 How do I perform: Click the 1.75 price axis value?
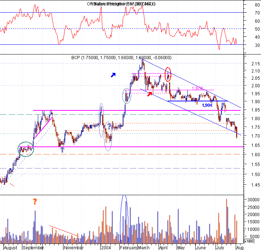click(x=256, y=127)
